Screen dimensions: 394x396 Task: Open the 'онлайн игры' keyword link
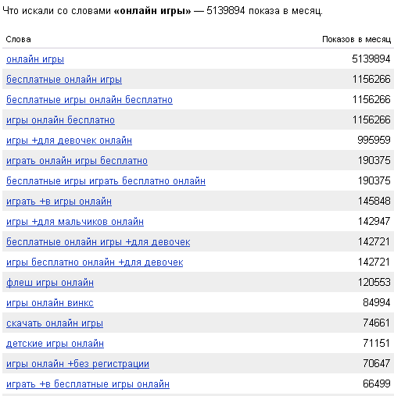pos(35,59)
